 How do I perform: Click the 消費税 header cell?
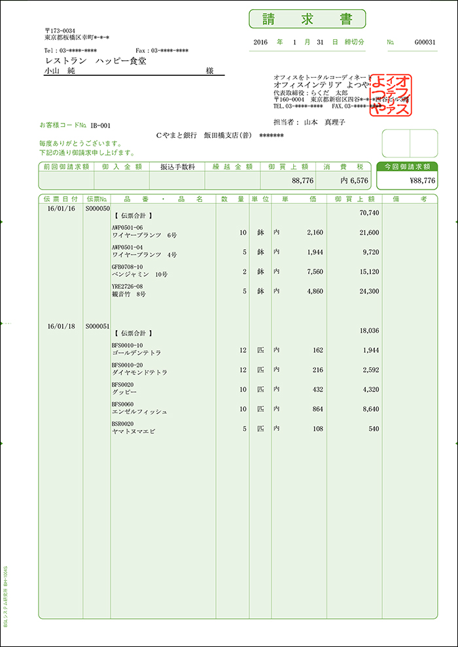(x=343, y=166)
